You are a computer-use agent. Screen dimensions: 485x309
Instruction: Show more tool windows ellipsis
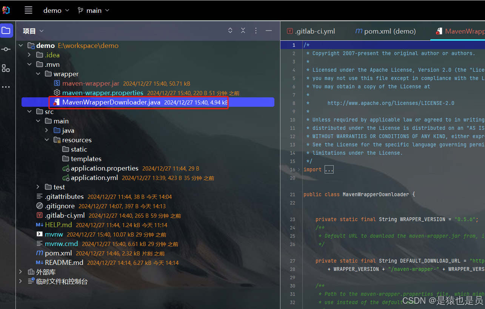pos(6,87)
